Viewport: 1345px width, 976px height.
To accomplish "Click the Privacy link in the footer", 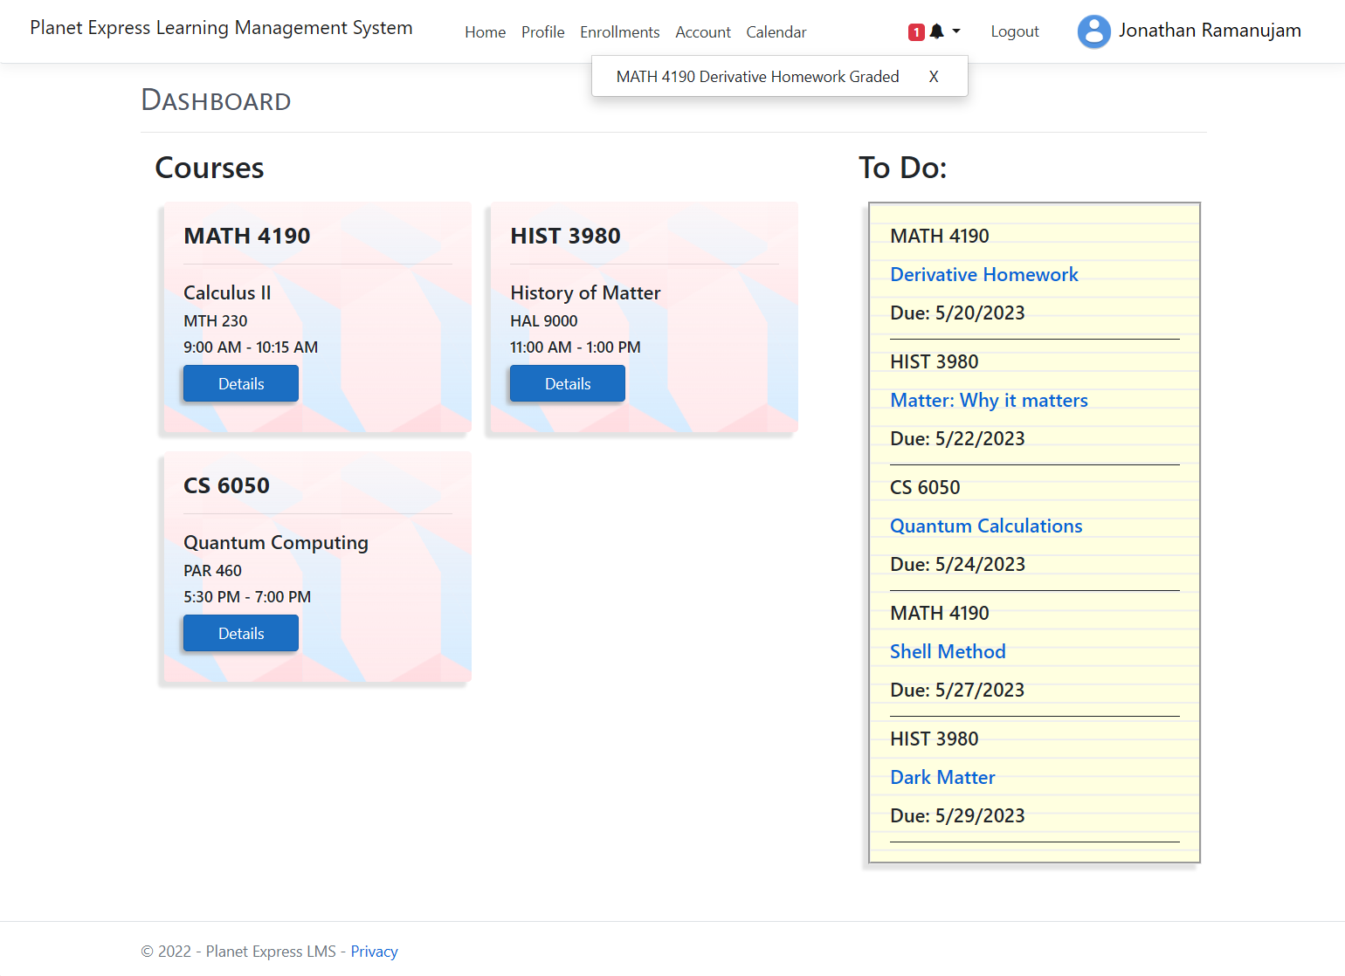I will tap(374, 952).
